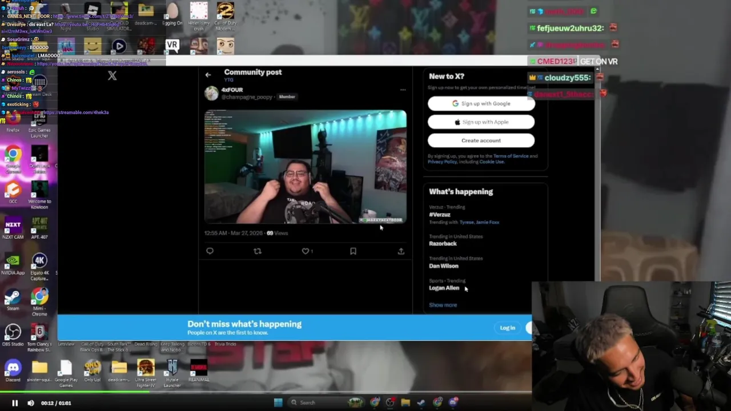Open Egging On desktop shortcut
731x411 pixels.
(172, 14)
